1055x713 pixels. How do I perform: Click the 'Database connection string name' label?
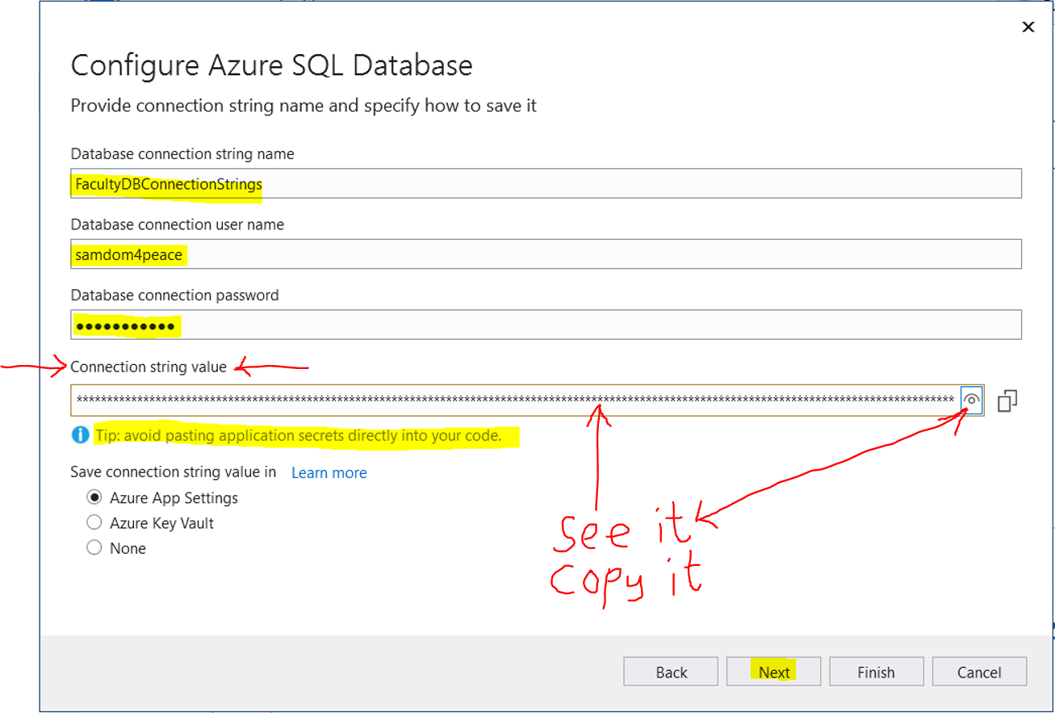[182, 153]
